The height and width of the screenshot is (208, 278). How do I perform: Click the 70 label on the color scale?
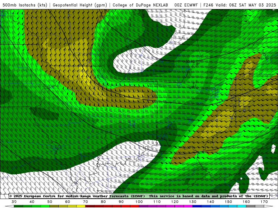(85, 202)
